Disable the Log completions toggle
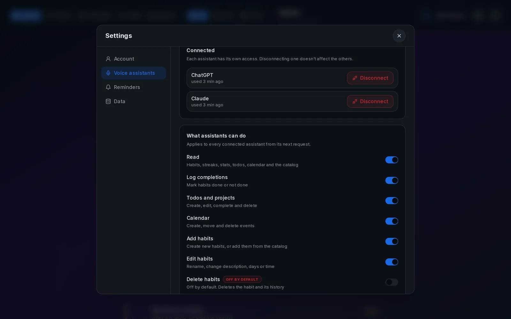Viewport: 511px width, 319px height. (x=392, y=181)
